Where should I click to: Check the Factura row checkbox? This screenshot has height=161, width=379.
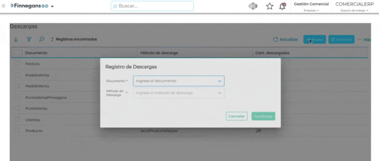(x=17, y=64)
